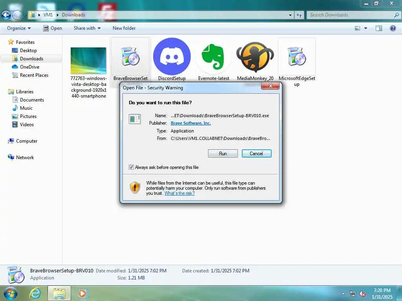Select the Evernote-latest elephant icon
The width and height of the screenshot is (402, 301).
pos(214,56)
